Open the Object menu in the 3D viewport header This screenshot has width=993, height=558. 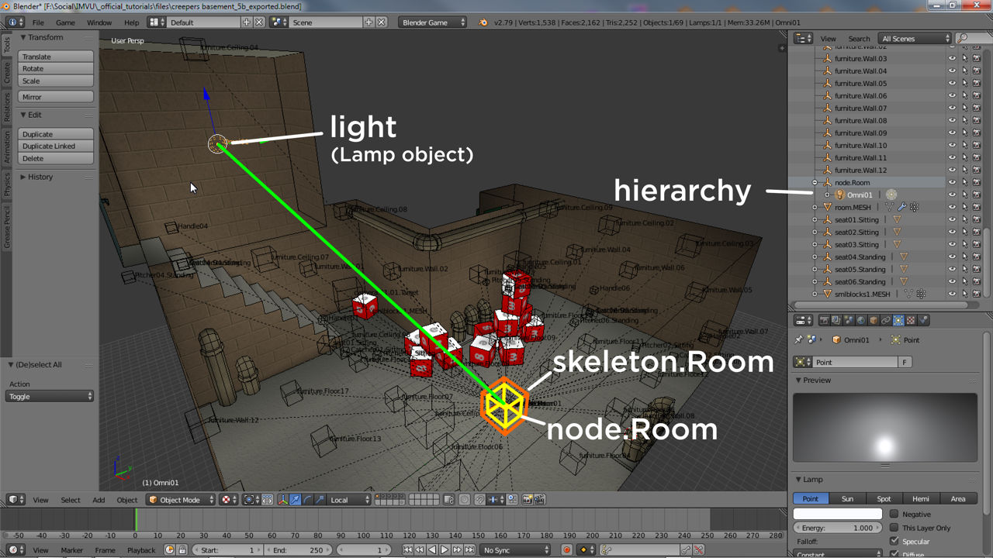[x=126, y=500]
